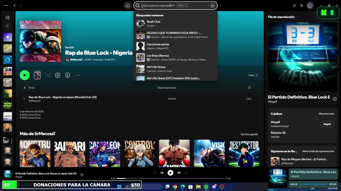Click the now-playing cover in bottom bar

(x=8, y=174)
